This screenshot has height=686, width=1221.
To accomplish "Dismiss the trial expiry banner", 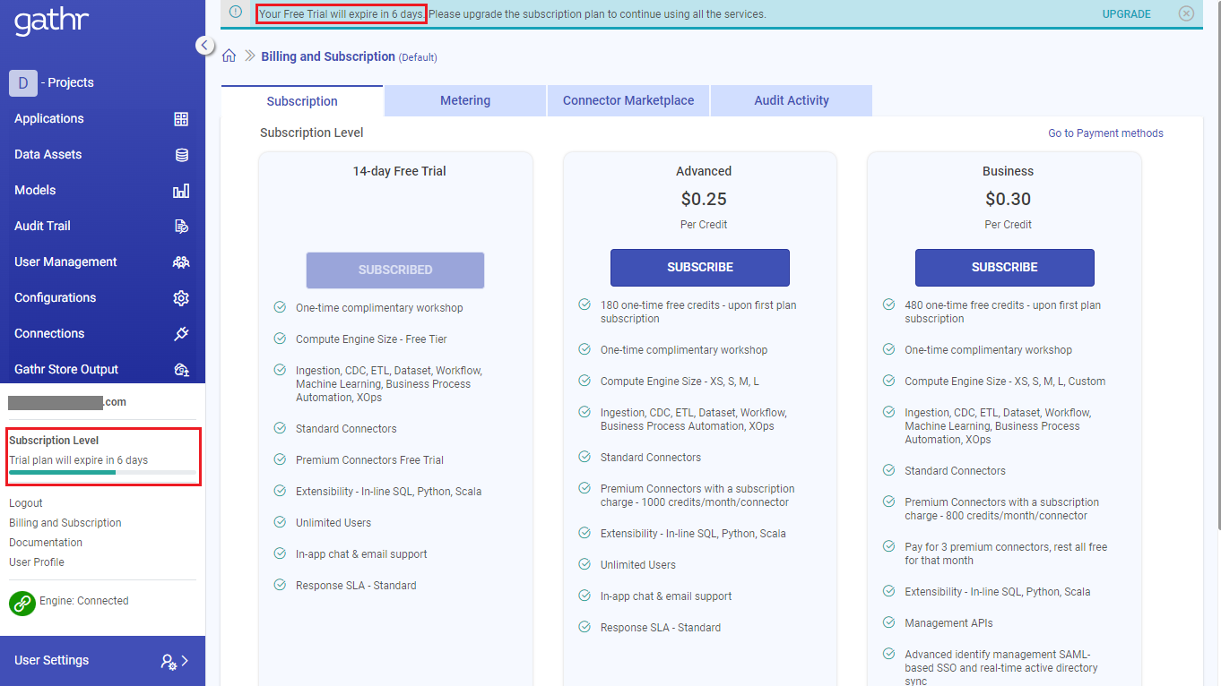I will 1187,13.
